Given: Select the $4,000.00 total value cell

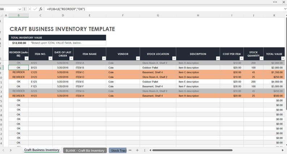Looking at the screenshot, I should click(274, 82).
